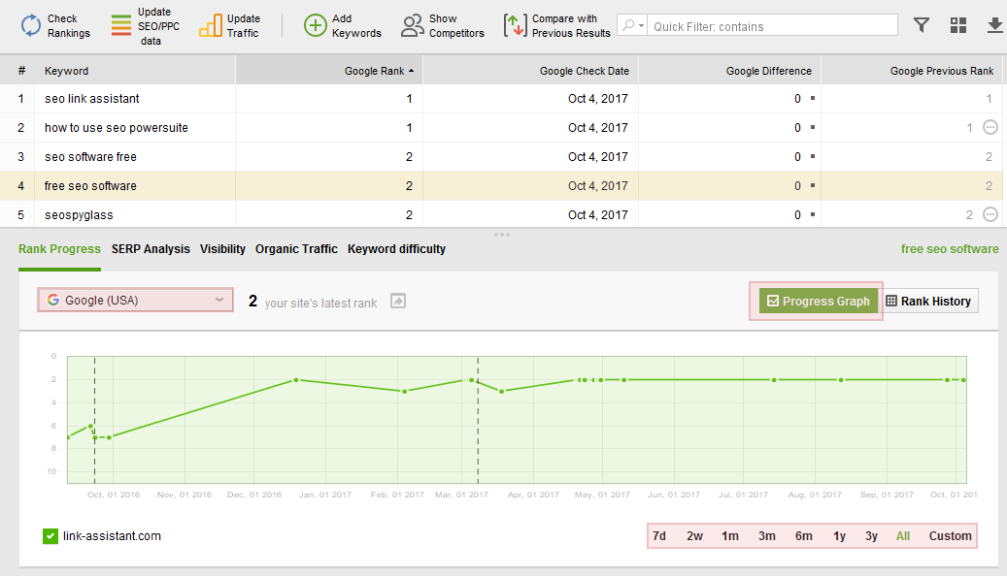This screenshot has width=1007, height=576.
Task: Switch to the Rank History view
Action: pos(928,301)
